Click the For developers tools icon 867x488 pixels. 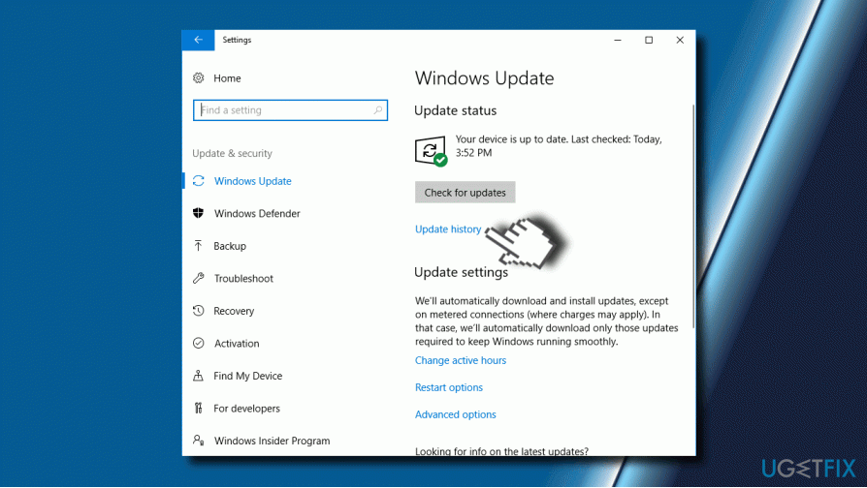[x=199, y=408]
